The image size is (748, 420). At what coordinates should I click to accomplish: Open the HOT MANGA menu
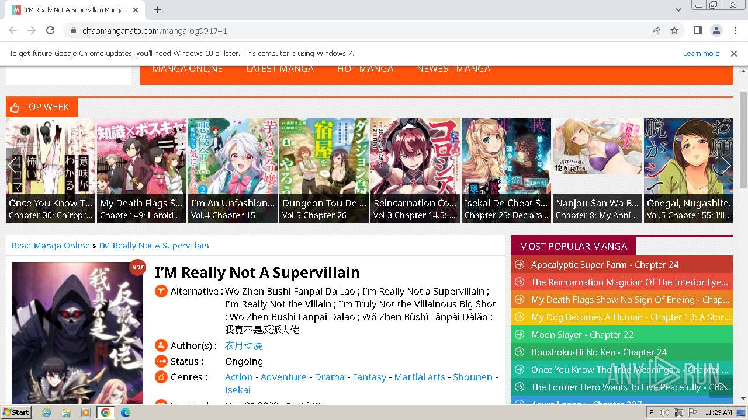[365, 69]
